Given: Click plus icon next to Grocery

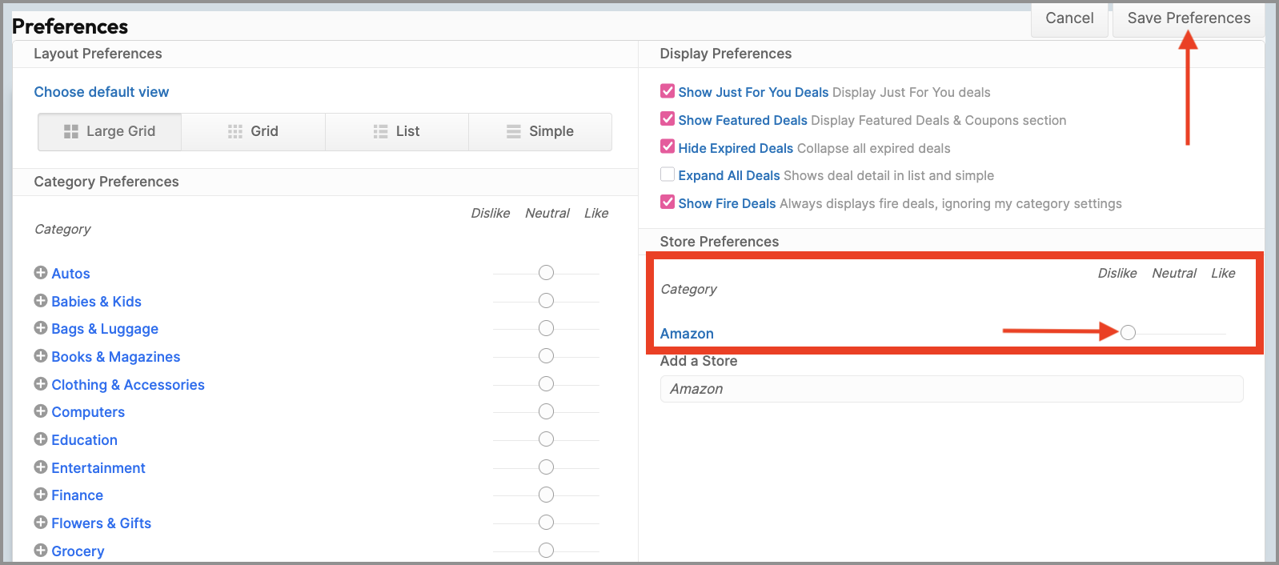Looking at the screenshot, I should pos(41,551).
